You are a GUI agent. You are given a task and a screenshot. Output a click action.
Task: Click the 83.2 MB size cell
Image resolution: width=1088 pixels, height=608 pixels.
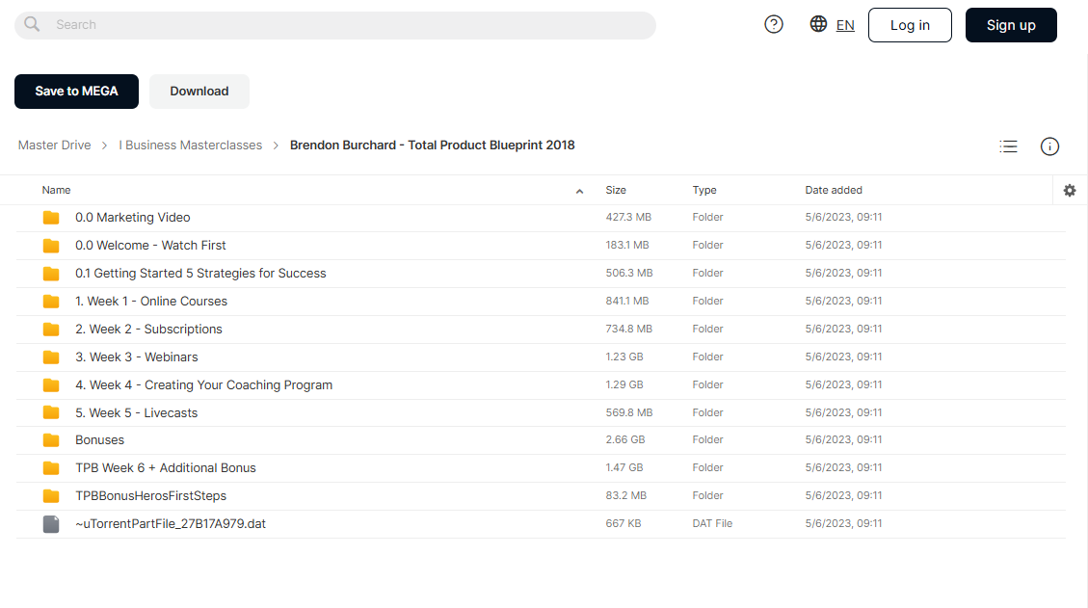click(x=625, y=495)
